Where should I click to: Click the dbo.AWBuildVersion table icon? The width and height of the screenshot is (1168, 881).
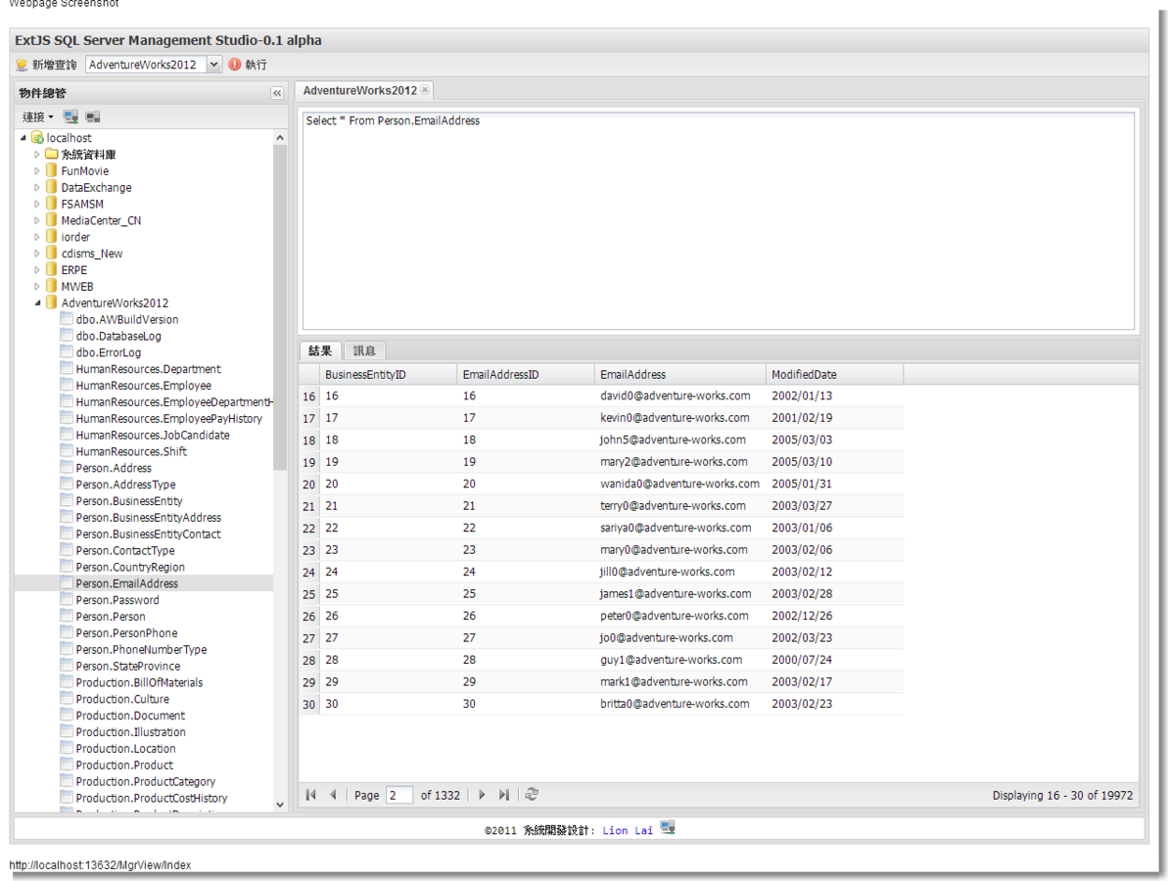(x=67, y=319)
